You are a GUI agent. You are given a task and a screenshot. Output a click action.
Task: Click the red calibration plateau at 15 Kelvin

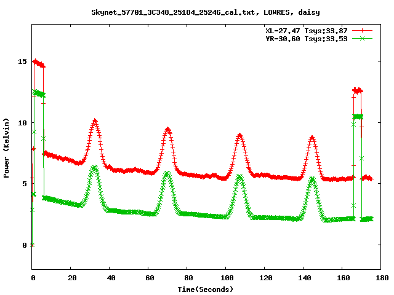coord(38,63)
